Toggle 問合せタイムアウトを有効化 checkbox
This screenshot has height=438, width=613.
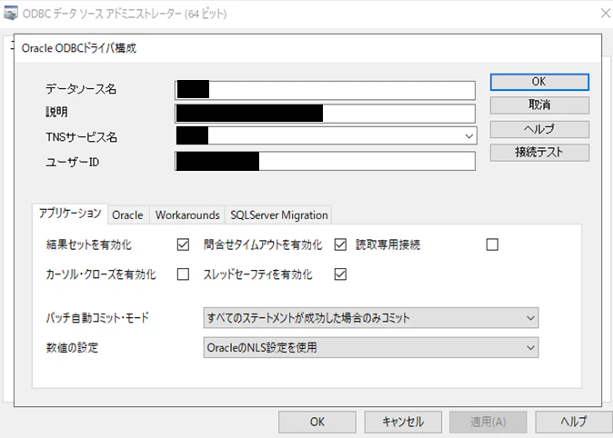(340, 244)
